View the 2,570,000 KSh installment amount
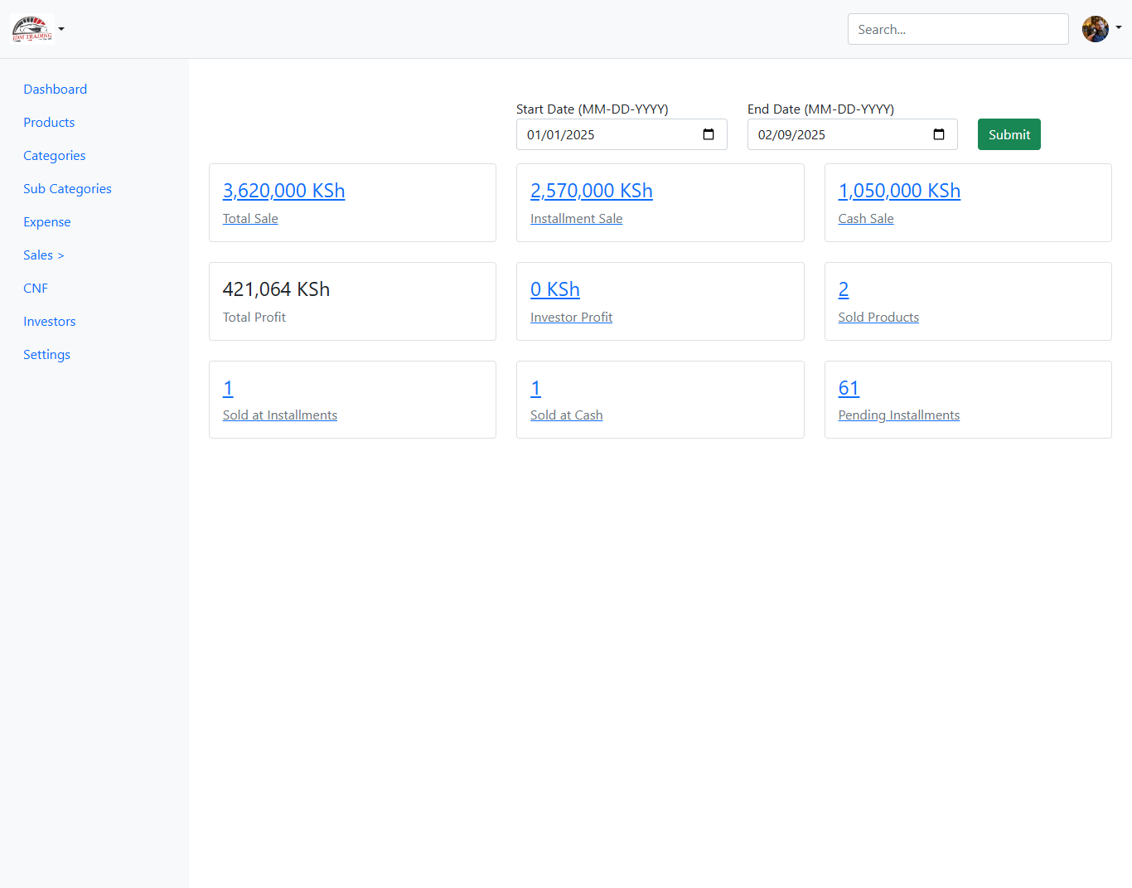The image size is (1132, 888). click(591, 191)
